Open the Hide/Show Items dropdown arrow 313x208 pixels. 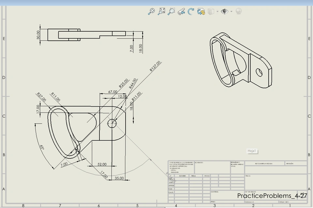tap(231, 12)
